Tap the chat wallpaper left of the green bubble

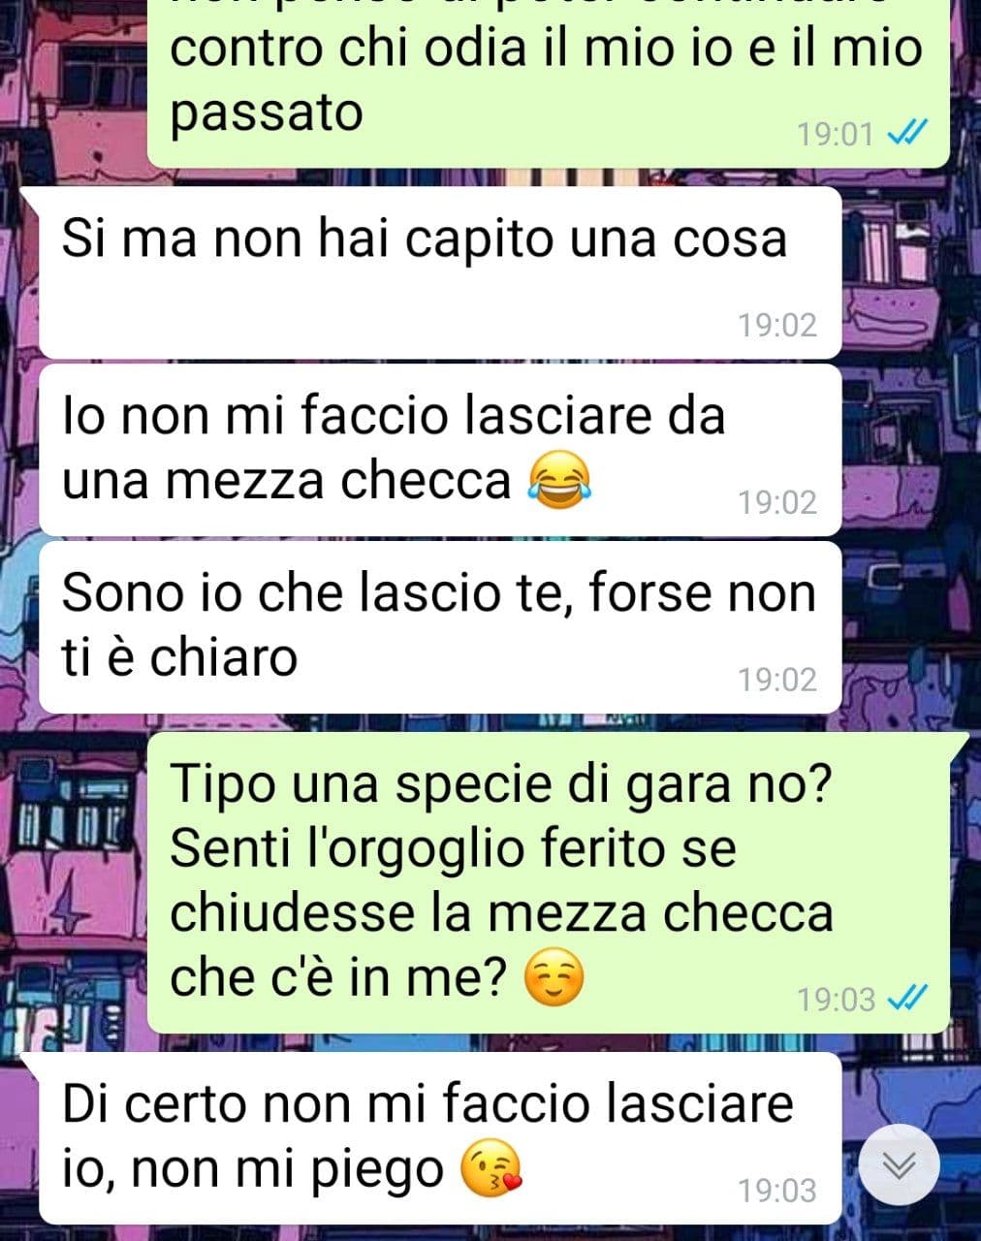(73, 882)
